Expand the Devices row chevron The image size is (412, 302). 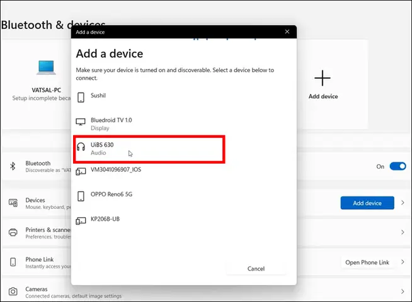(403, 203)
